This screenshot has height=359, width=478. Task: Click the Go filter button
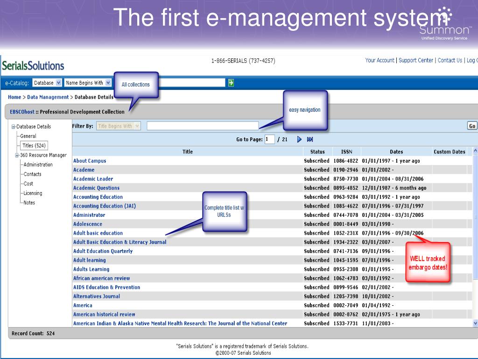coord(472,126)
